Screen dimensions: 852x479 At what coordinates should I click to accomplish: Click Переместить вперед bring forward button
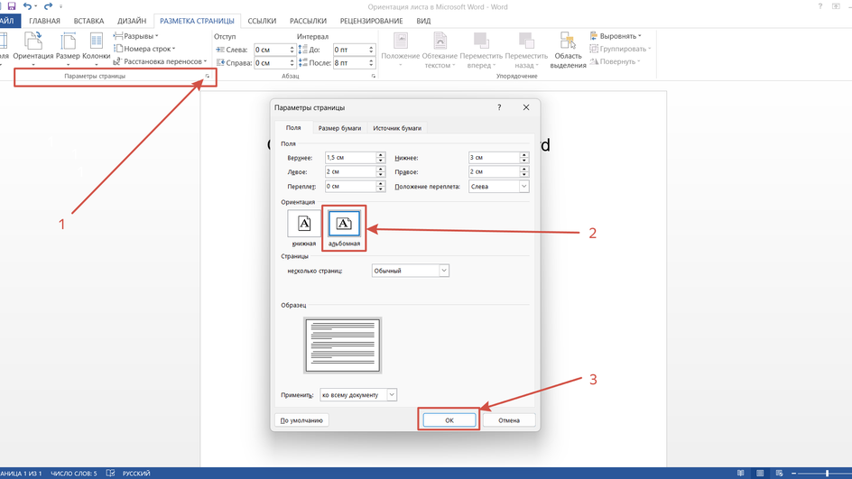[481, 50]
